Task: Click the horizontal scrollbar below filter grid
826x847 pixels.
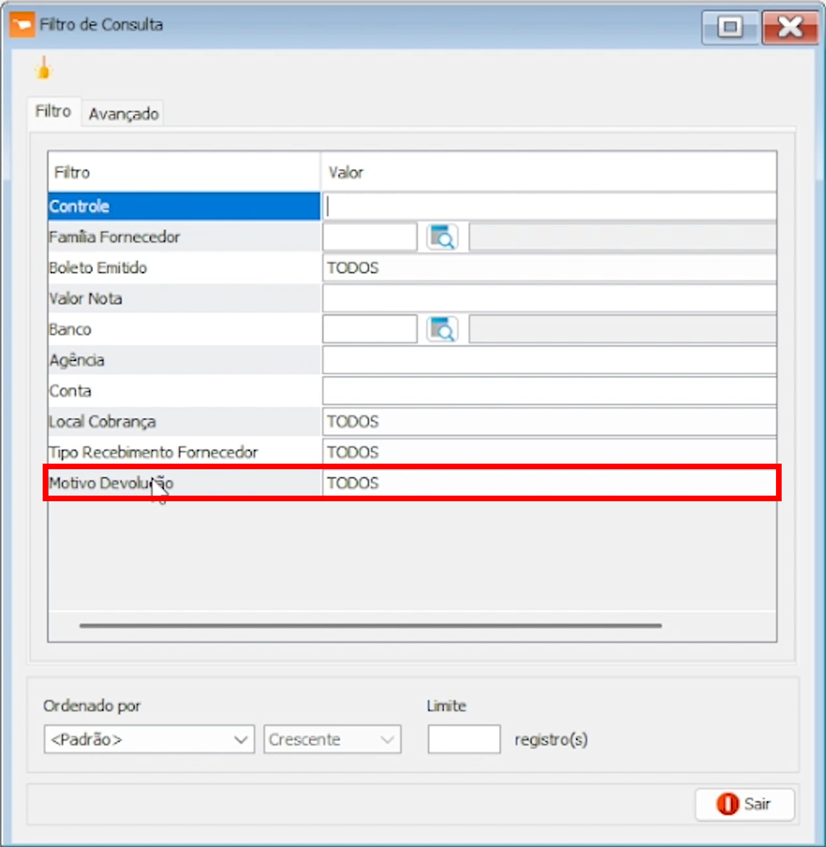Action: point(370,625)
